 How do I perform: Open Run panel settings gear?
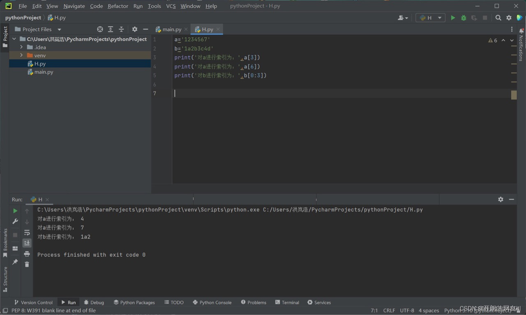(501, 199)
